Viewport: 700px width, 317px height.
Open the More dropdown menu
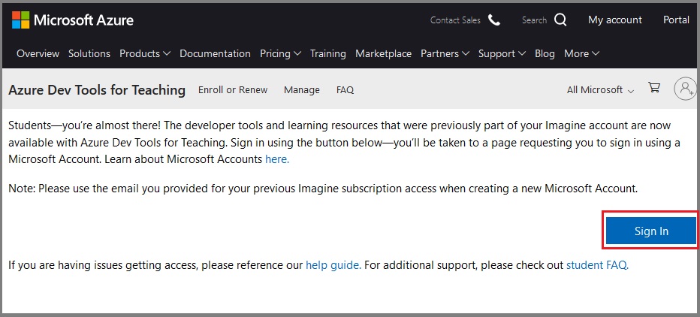[581, 53]
